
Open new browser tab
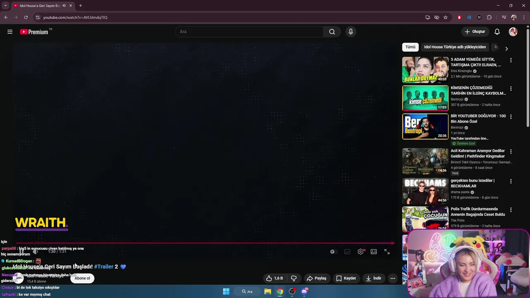(x=80, y=5)
